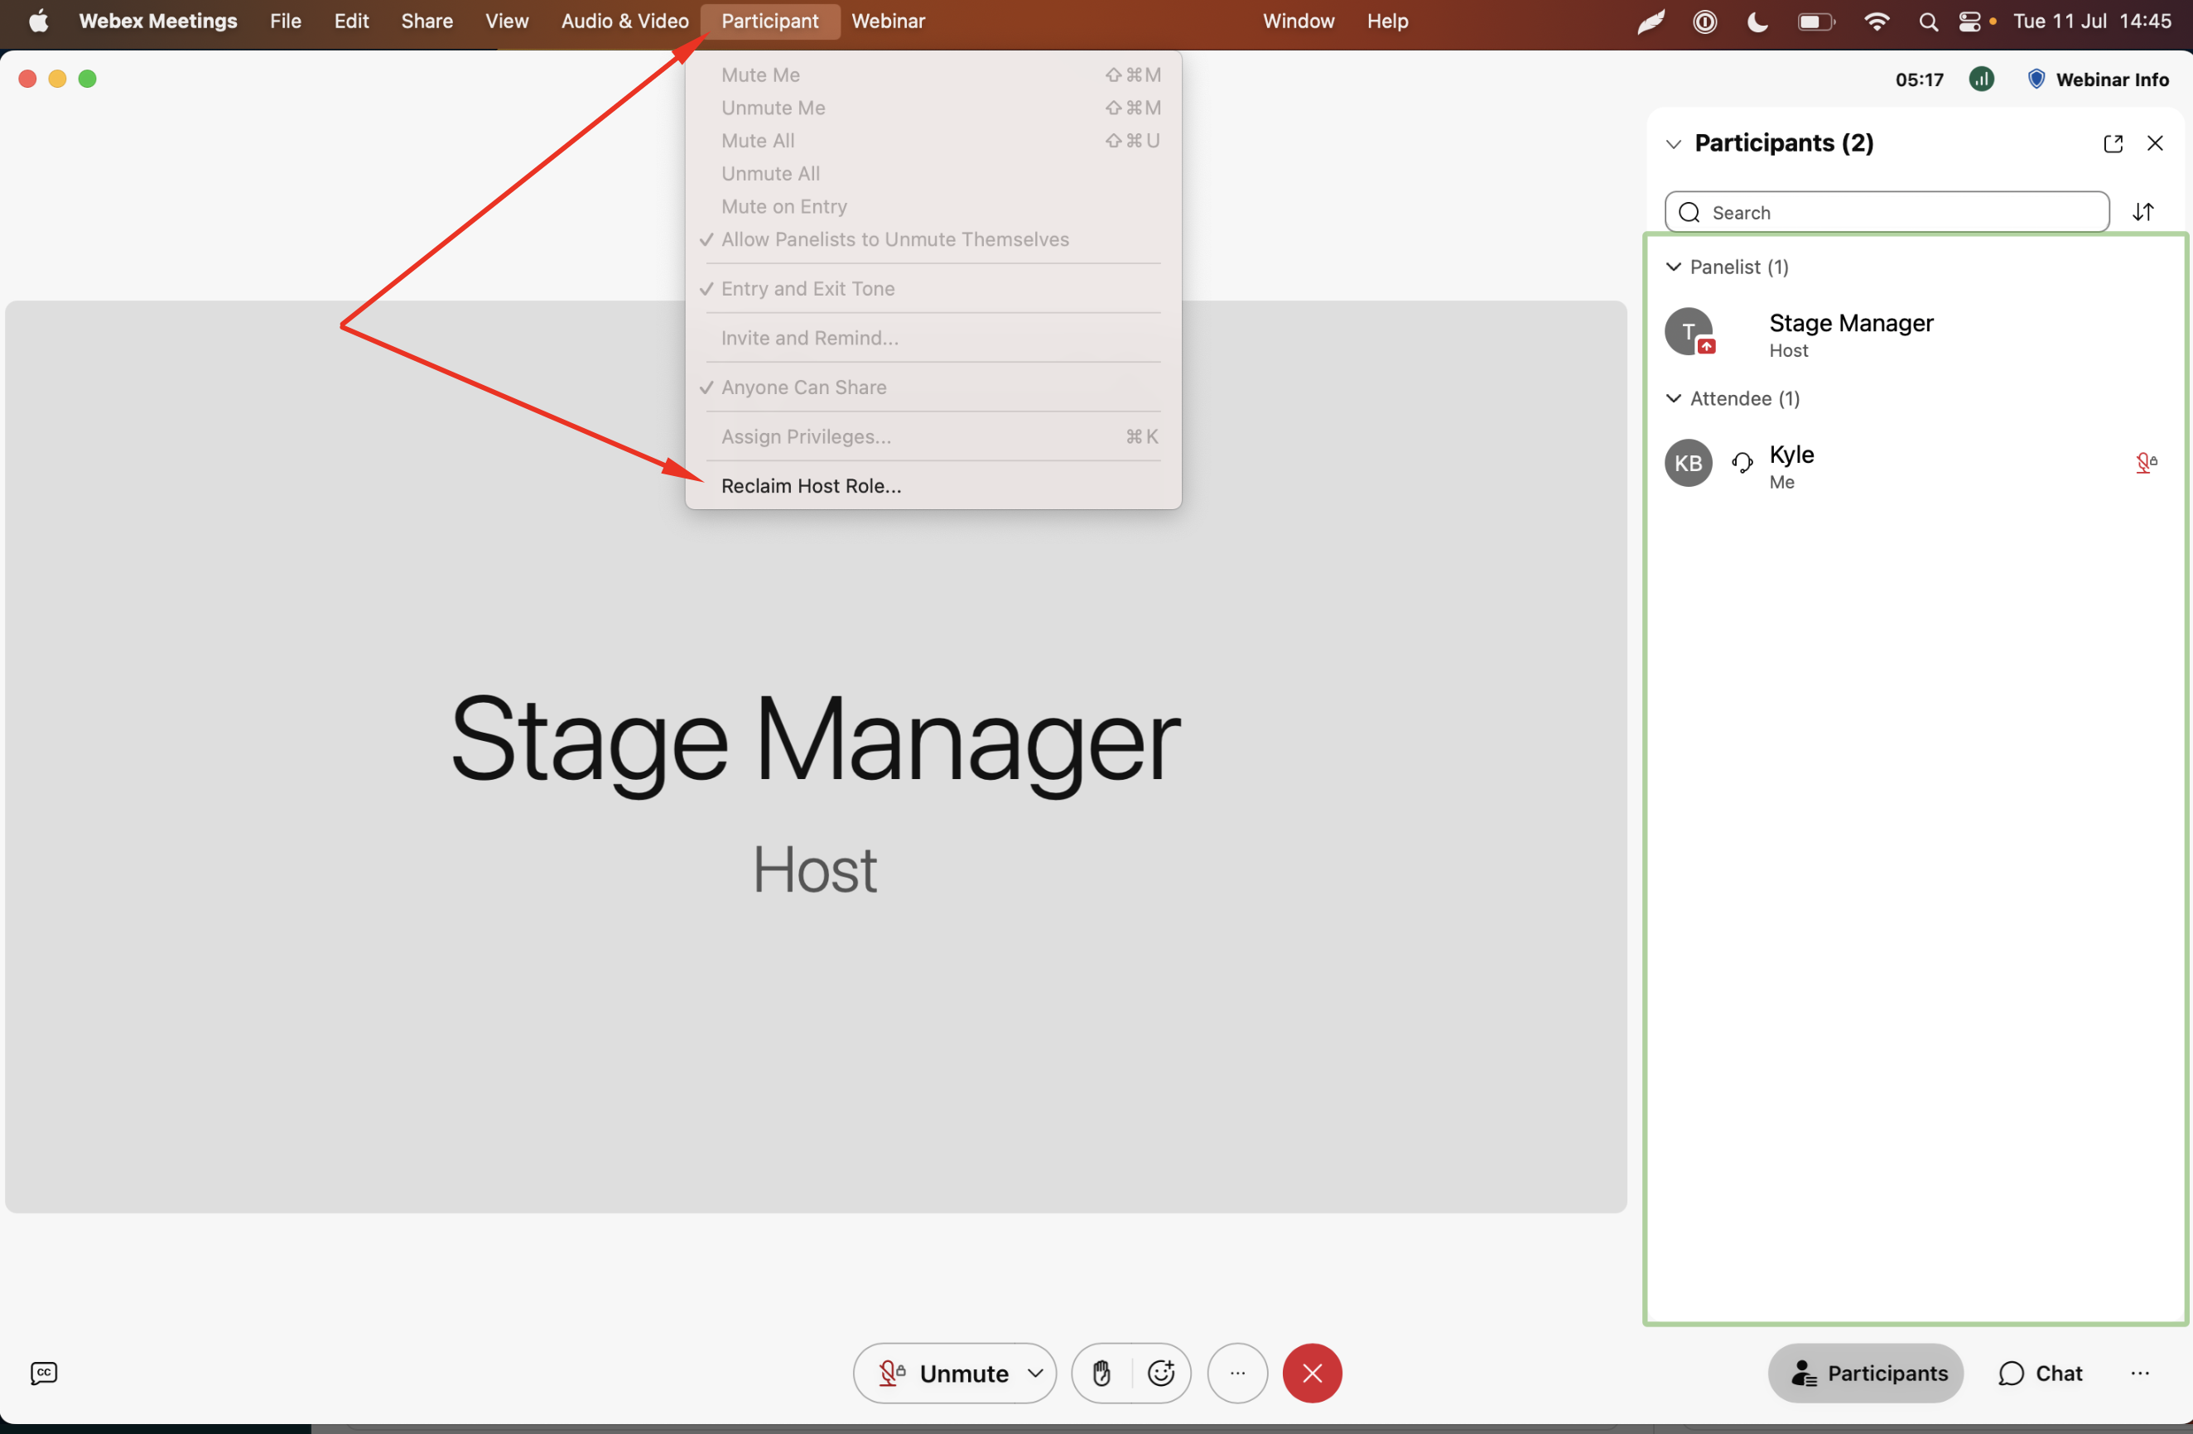Viewport: 2193px width, 1434px height.
Task: Click the red leave webinar button
Action: 1312,1374
